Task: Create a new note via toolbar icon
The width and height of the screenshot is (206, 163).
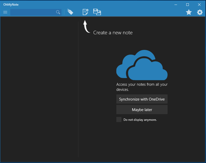Action: 85,12
